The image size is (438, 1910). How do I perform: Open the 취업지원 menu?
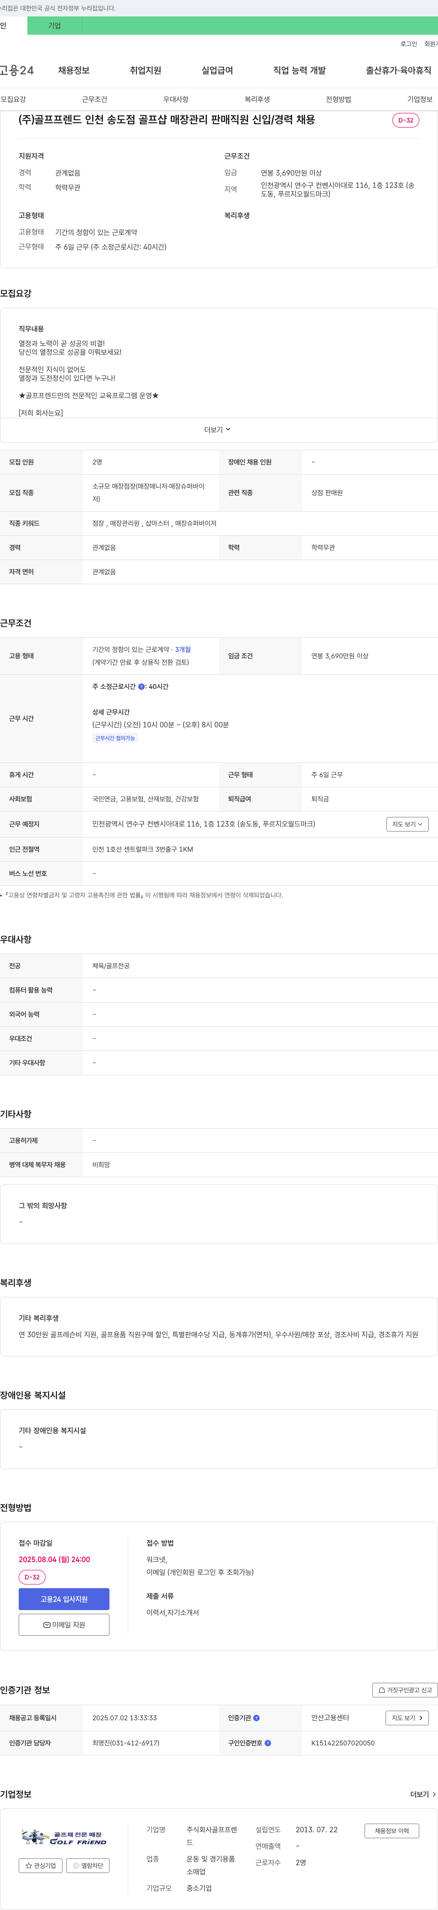pyautogui.click(x=146, y=70)
